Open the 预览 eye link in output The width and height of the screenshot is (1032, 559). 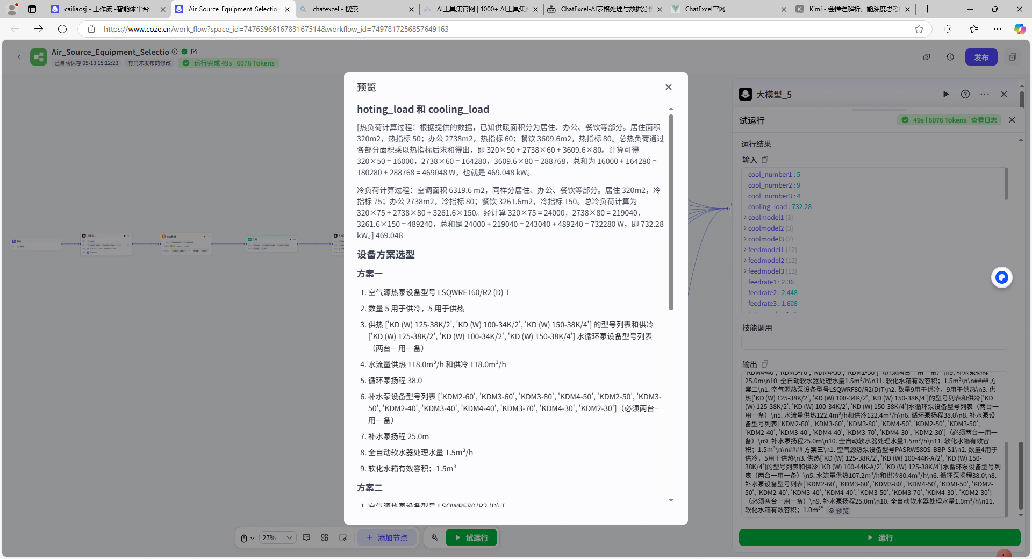point(838,511)
